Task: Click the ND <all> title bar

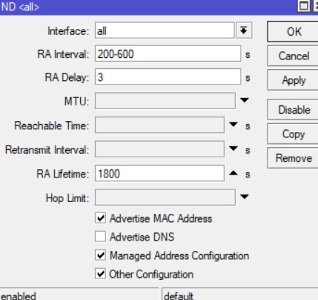Action: point(148,7)
